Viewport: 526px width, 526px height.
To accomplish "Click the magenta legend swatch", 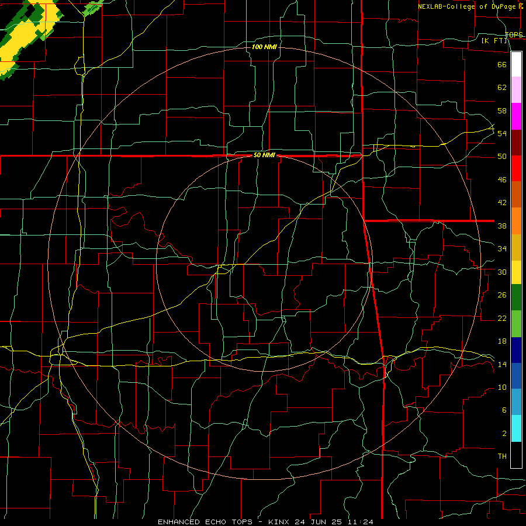I will [x=516, y=116].
